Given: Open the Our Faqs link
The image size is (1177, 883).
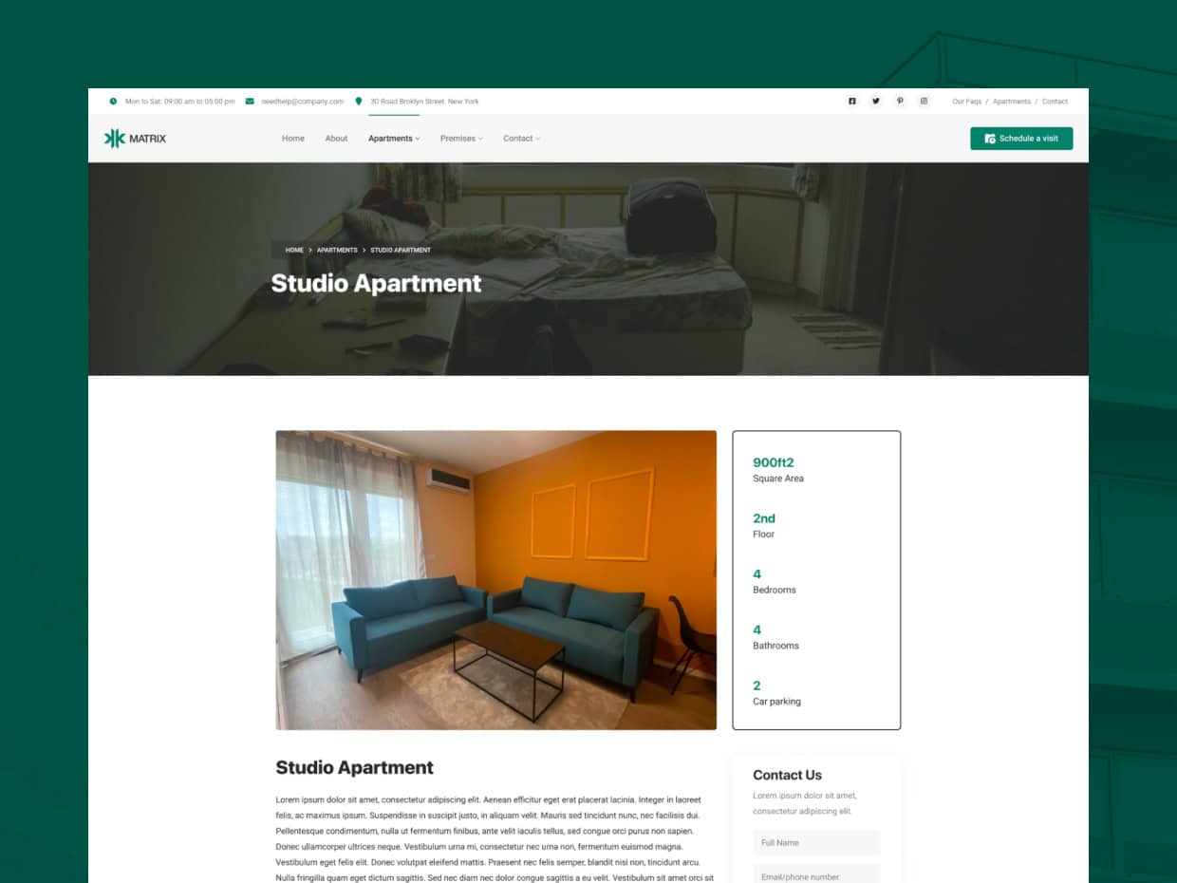Looking at the screenshot, I should (966, 102).
